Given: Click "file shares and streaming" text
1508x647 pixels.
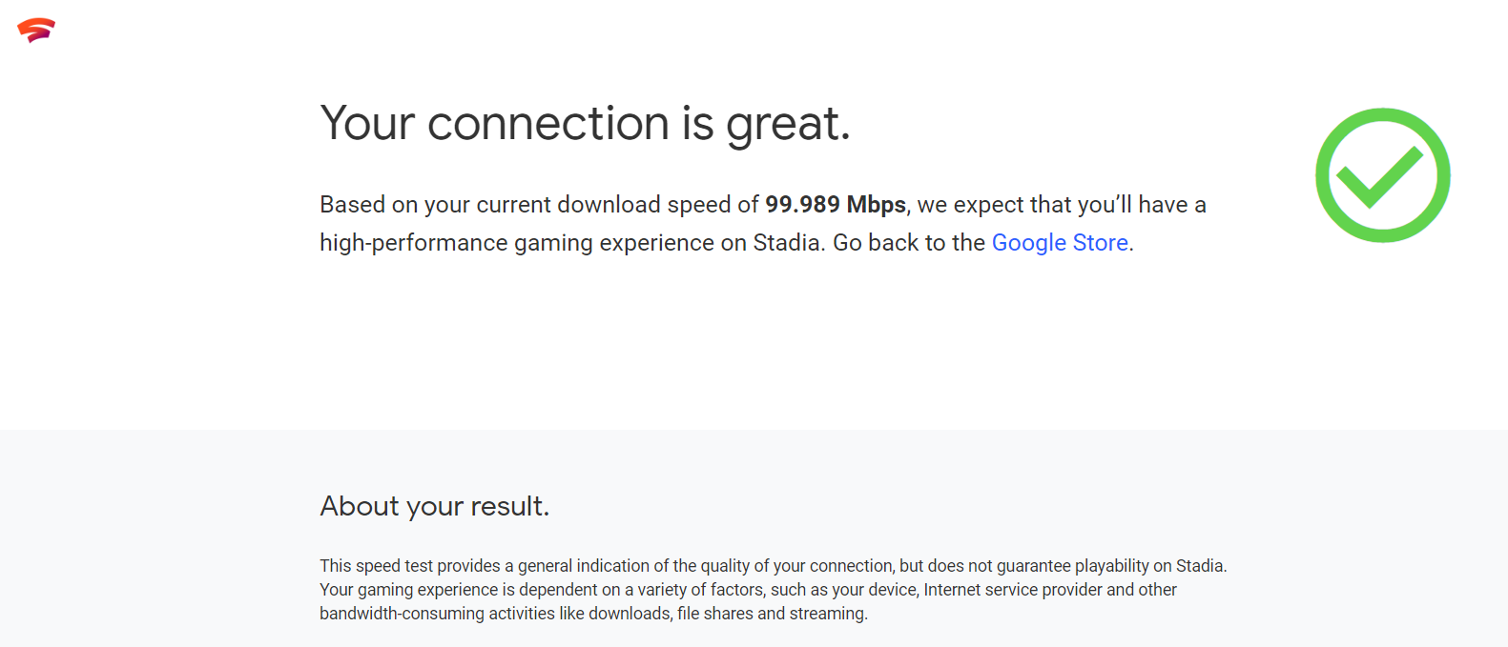Looking at the screenshot, I should coord(772,614).
